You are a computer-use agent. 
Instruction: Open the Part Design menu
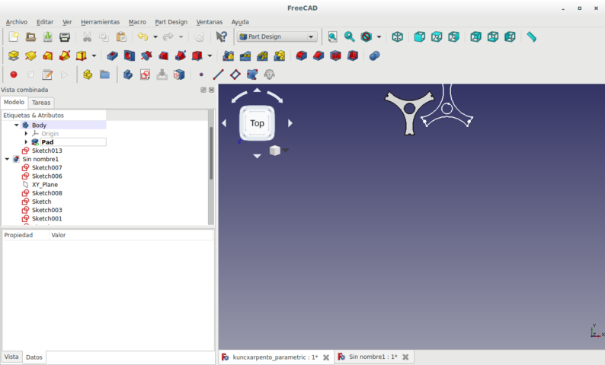pyautogui.click(x=171, y=22)
